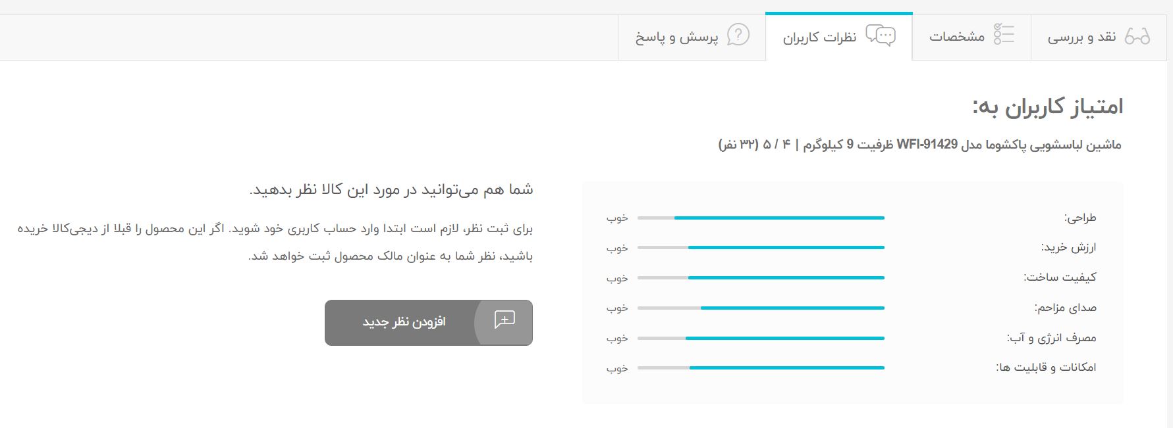
Task: Go to the پرسش و پاسخ tab
Action: coord(692,37)
